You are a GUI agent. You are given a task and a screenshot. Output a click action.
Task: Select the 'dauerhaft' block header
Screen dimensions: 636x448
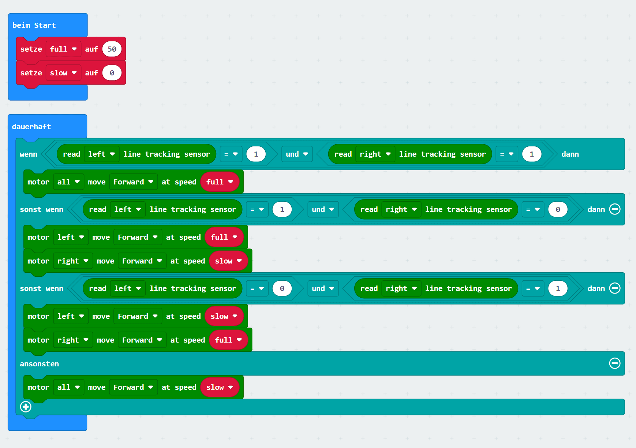(x=31, y=126)
